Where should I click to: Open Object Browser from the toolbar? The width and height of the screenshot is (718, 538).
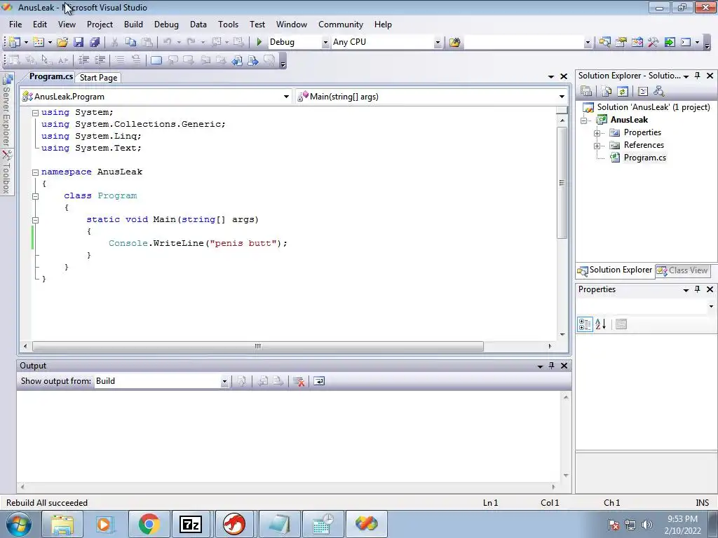pos(637,42)
